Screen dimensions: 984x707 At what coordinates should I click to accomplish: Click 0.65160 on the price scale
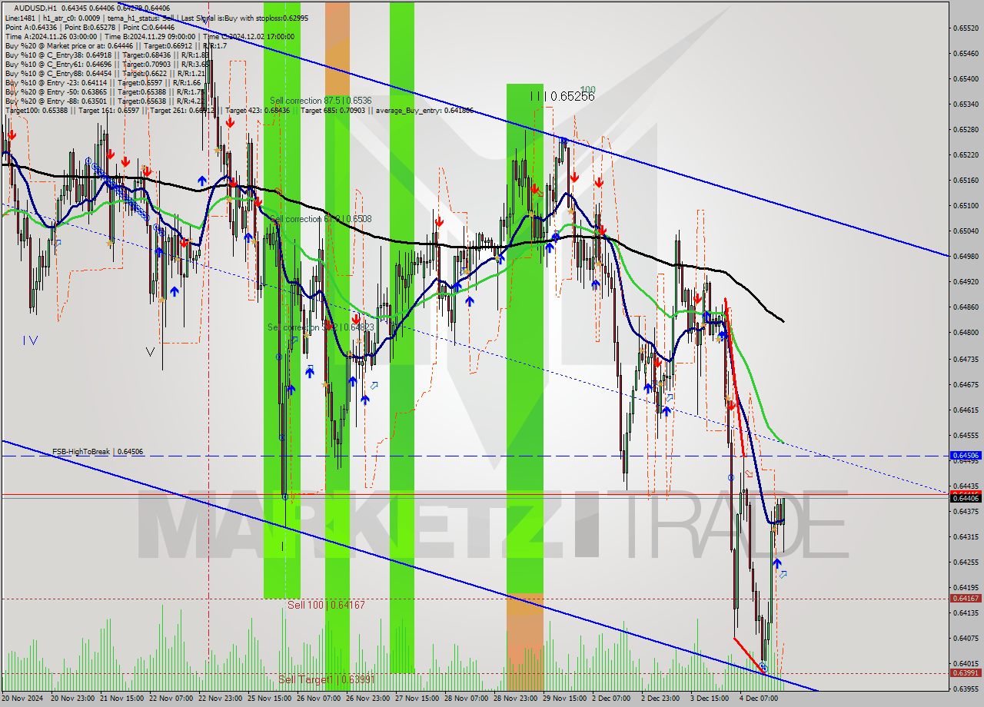pyautogui.click(x=966, y=180)
